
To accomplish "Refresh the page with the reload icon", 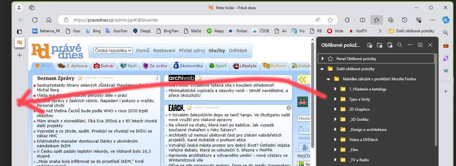I will 35,20.
